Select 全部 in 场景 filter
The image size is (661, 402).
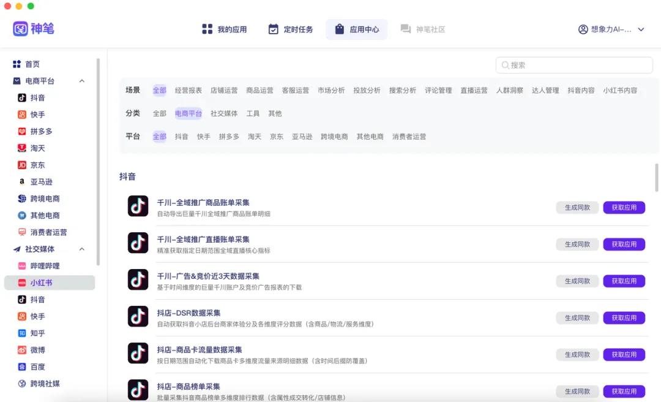click(159, 90)
